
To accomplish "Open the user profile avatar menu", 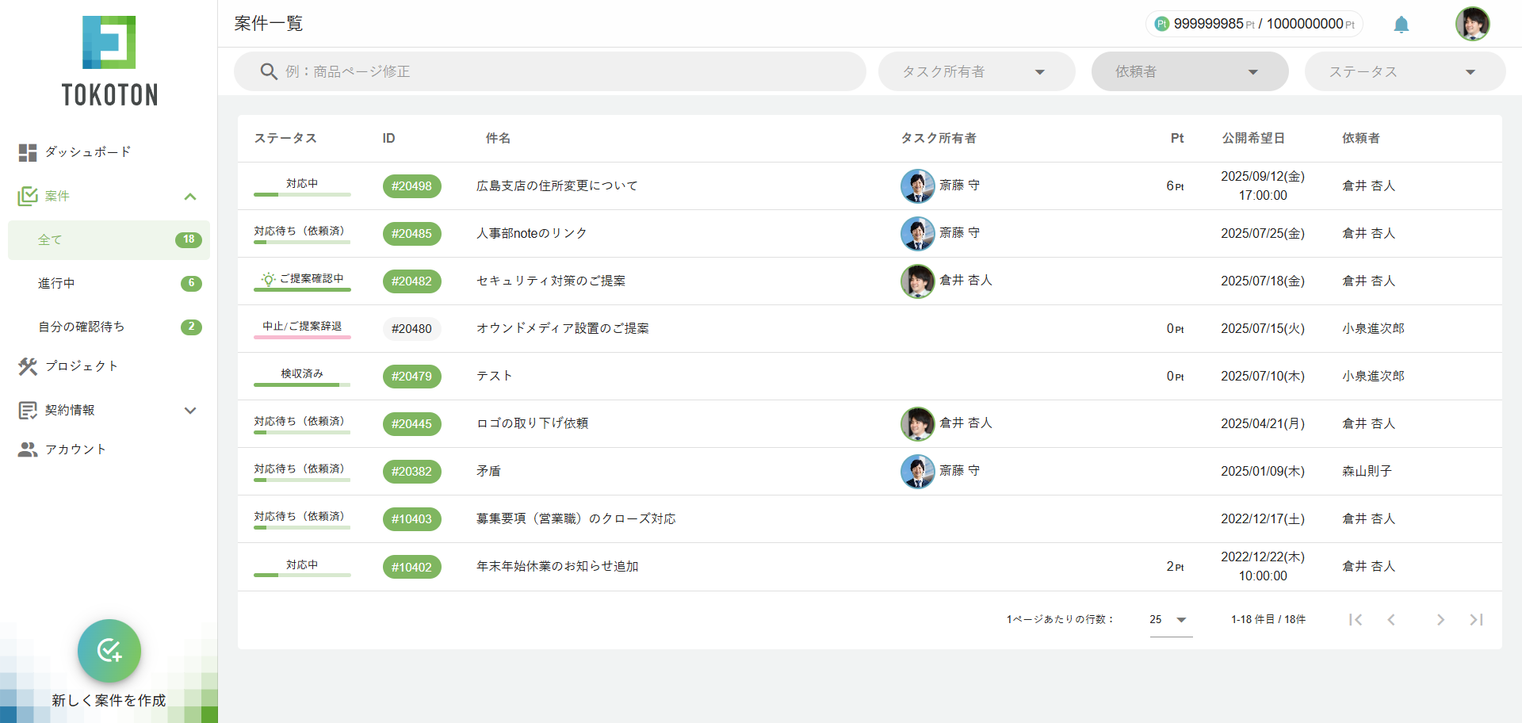I will [1472, 24].
